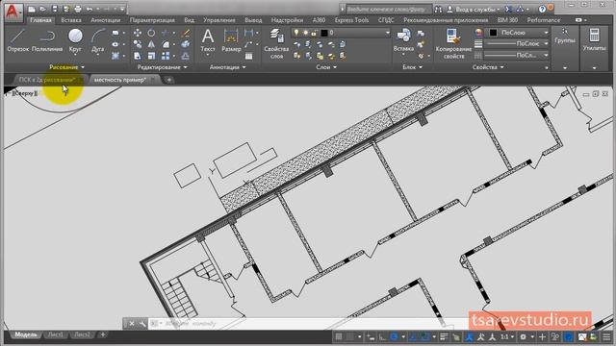The width and height of the screenshot is (616, 346).
Task: Click the Rotate tool icon
Action: [151, 33]
